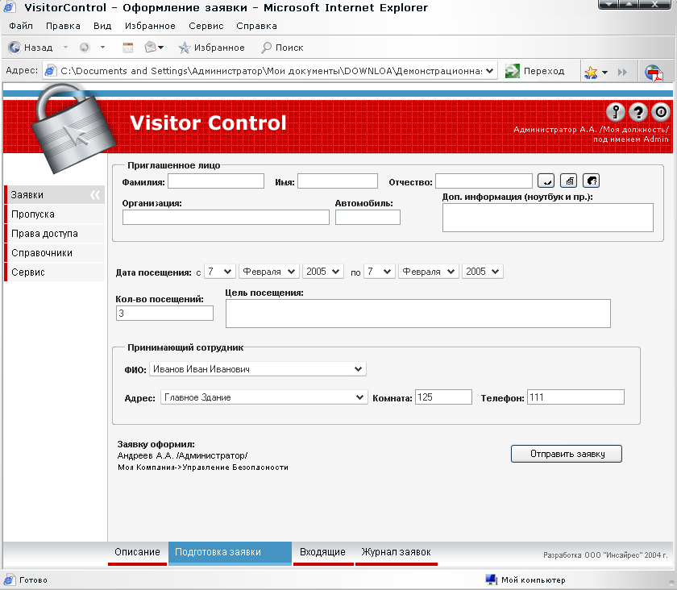This screenshot has height=590, width=677.
Task: Open Справочники in the sidebar
Action: 55,253
